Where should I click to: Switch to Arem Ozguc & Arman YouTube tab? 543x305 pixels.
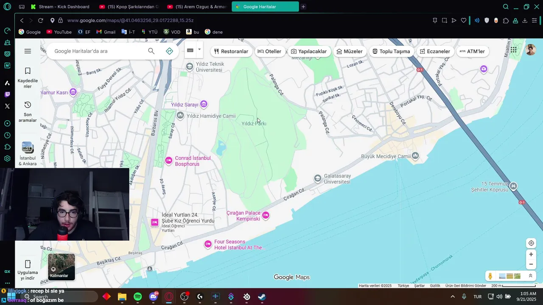197,7
